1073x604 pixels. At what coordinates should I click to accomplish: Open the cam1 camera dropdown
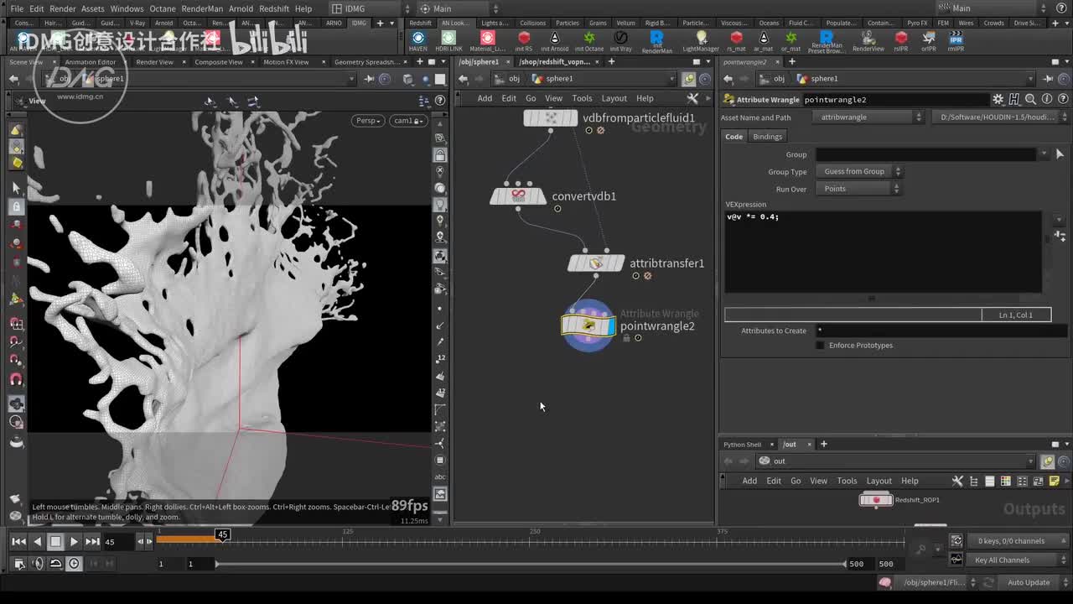coord(407,121)
